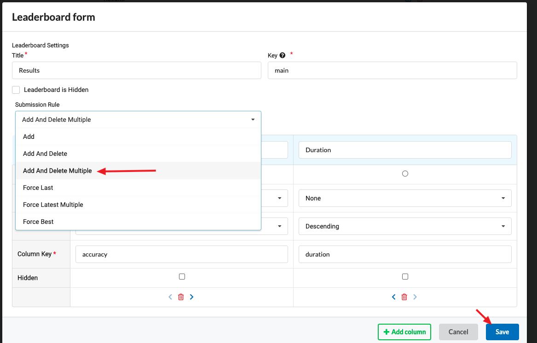This screenshot has width=537, height=343.
Task: Move duration column left with arrow
Action: 393,297
